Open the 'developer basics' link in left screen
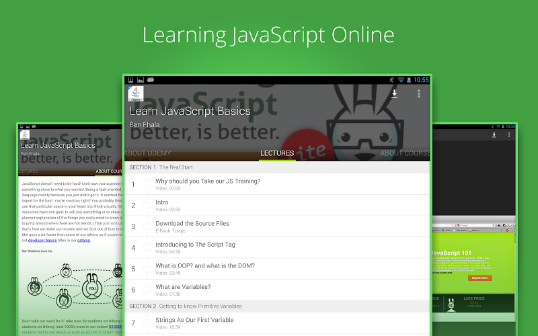The height and width of the screenshot is (336, 538). 42,241
